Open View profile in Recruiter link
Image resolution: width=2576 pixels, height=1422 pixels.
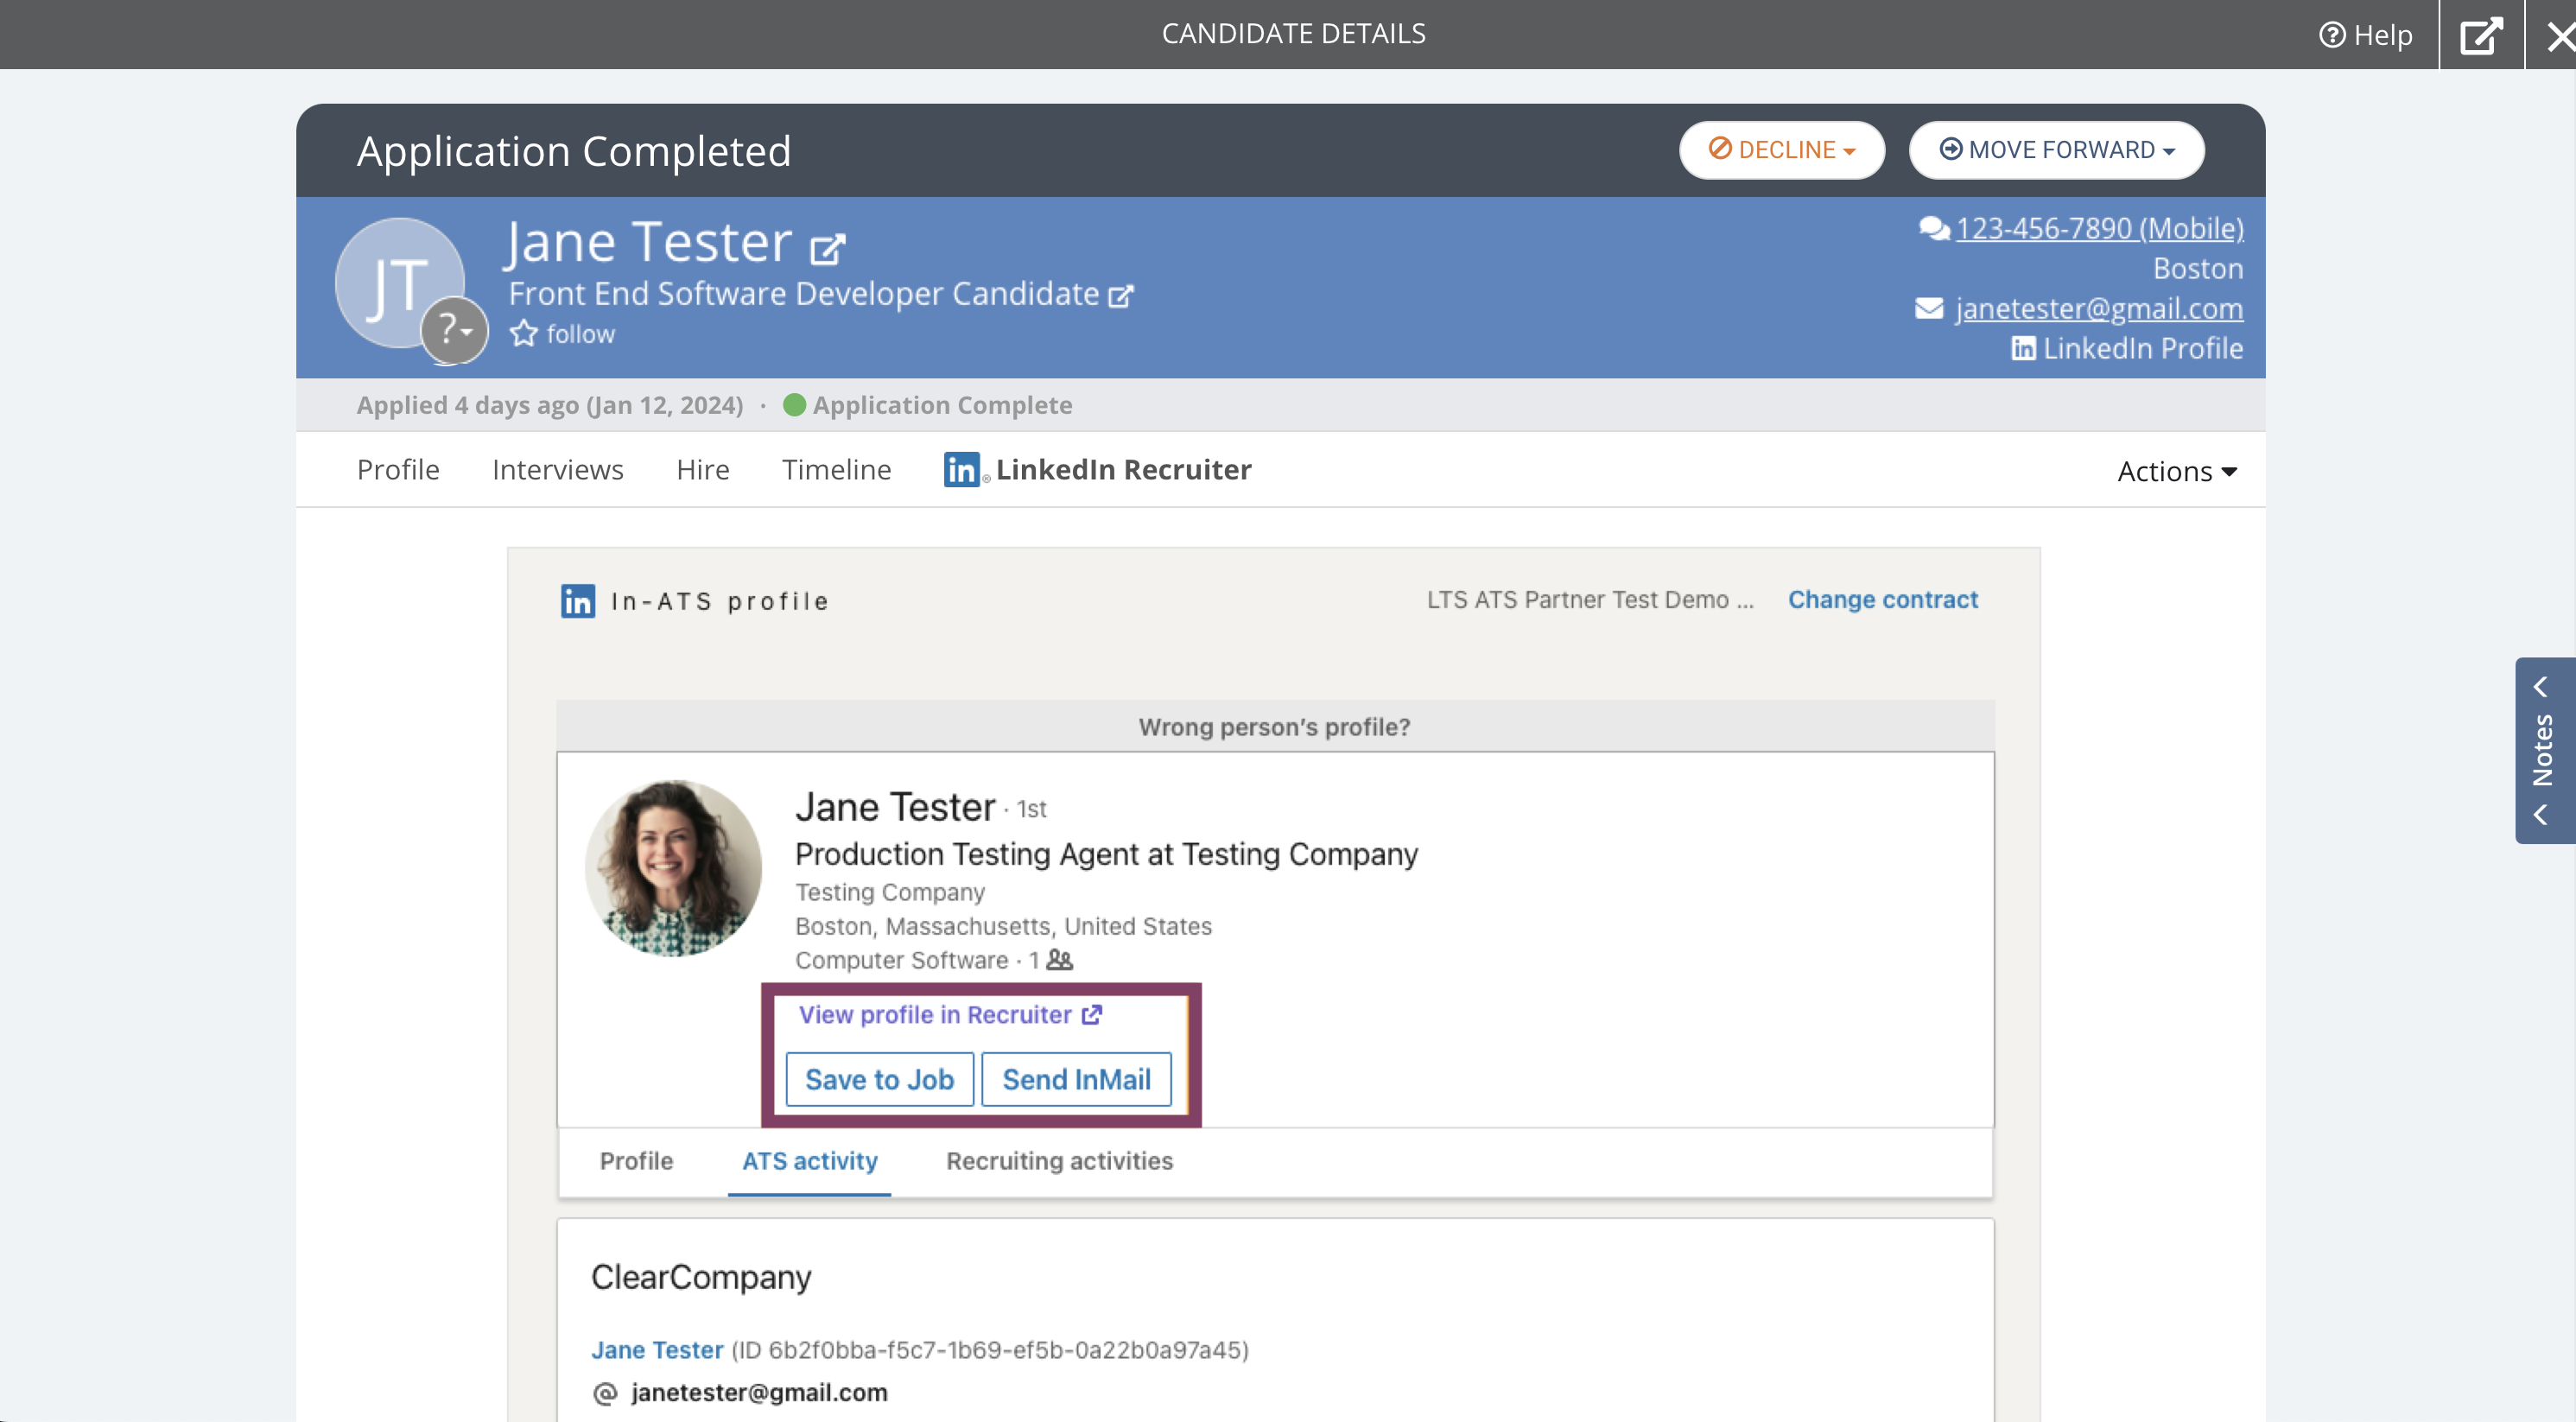[950, 1014]
